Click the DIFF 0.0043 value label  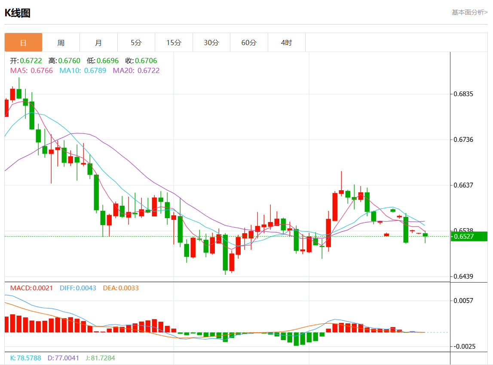(x=78, y=288)
